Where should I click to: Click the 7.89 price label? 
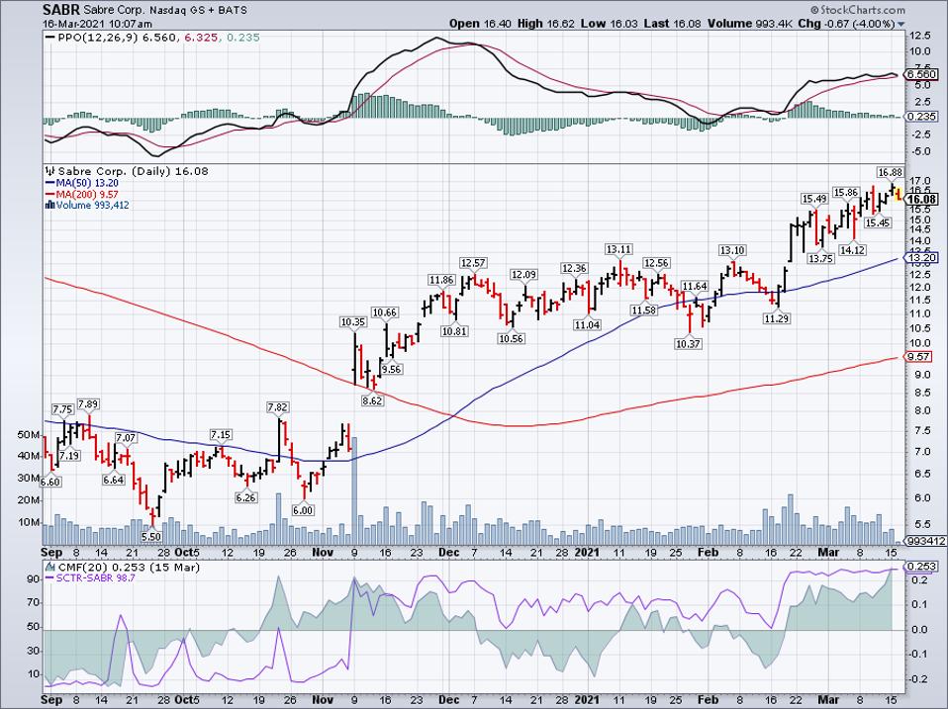coord(89,404)
